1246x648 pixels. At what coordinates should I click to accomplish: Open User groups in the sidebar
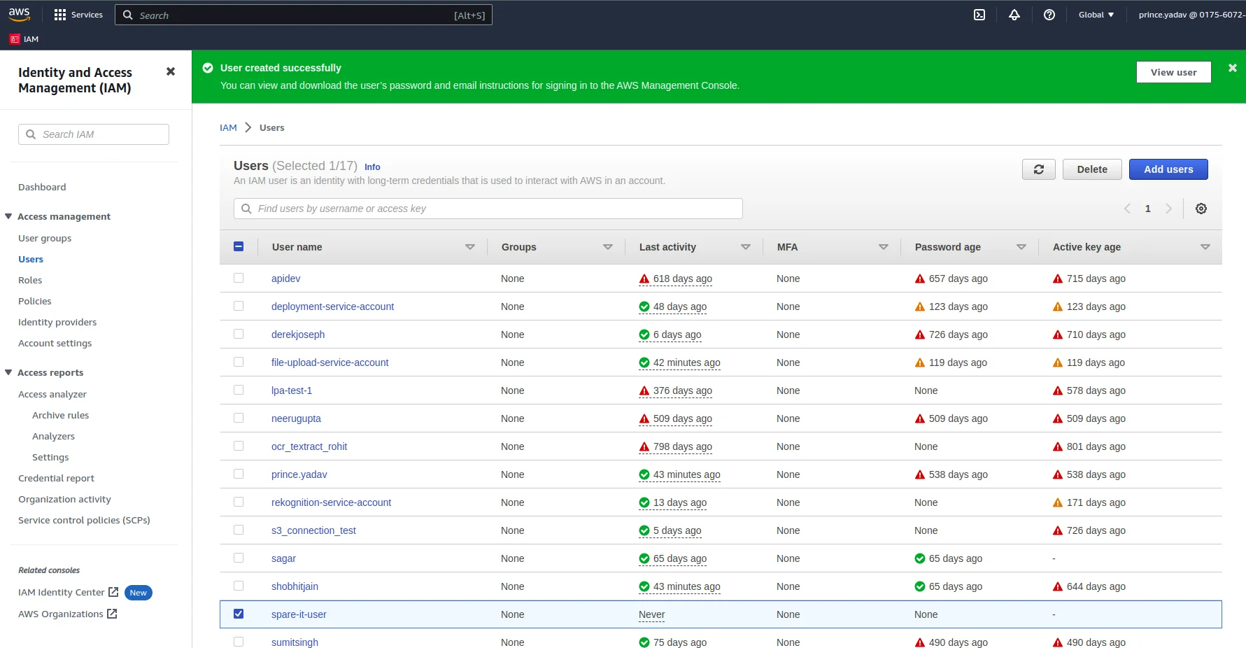coord(45,238)
